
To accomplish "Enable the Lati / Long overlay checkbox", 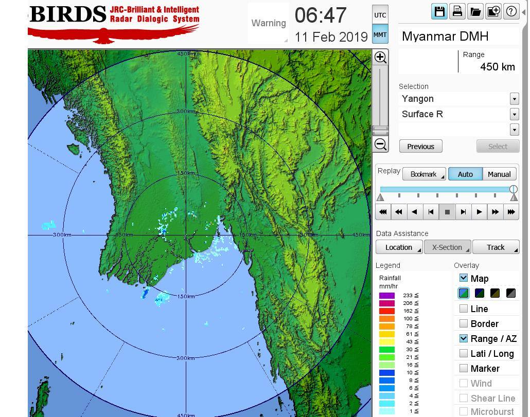I will click(464, 353).
